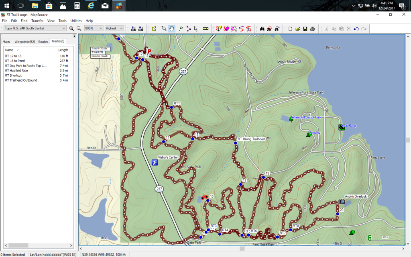The image size is (411, 257).
Task: Activate the Distance/Bearing ruler tool
Action: click(205, 29)
